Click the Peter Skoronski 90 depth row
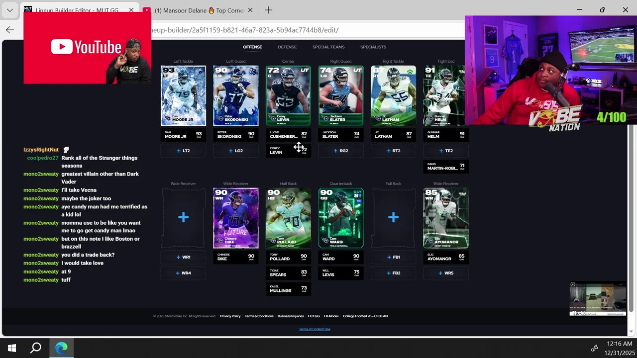Image resolution: width=637 pixels, height=358 pixels. pos(236,135)
